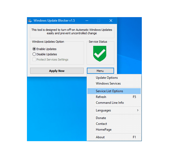This screenshot has width=169, height=158.
Task: Click the Menu button
Action: tap(100, 71)
